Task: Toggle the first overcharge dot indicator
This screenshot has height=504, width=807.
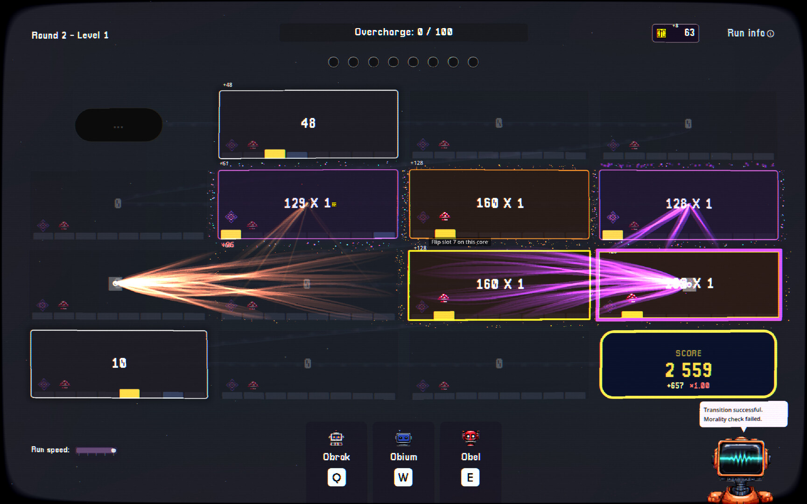Action: point(334,62)
